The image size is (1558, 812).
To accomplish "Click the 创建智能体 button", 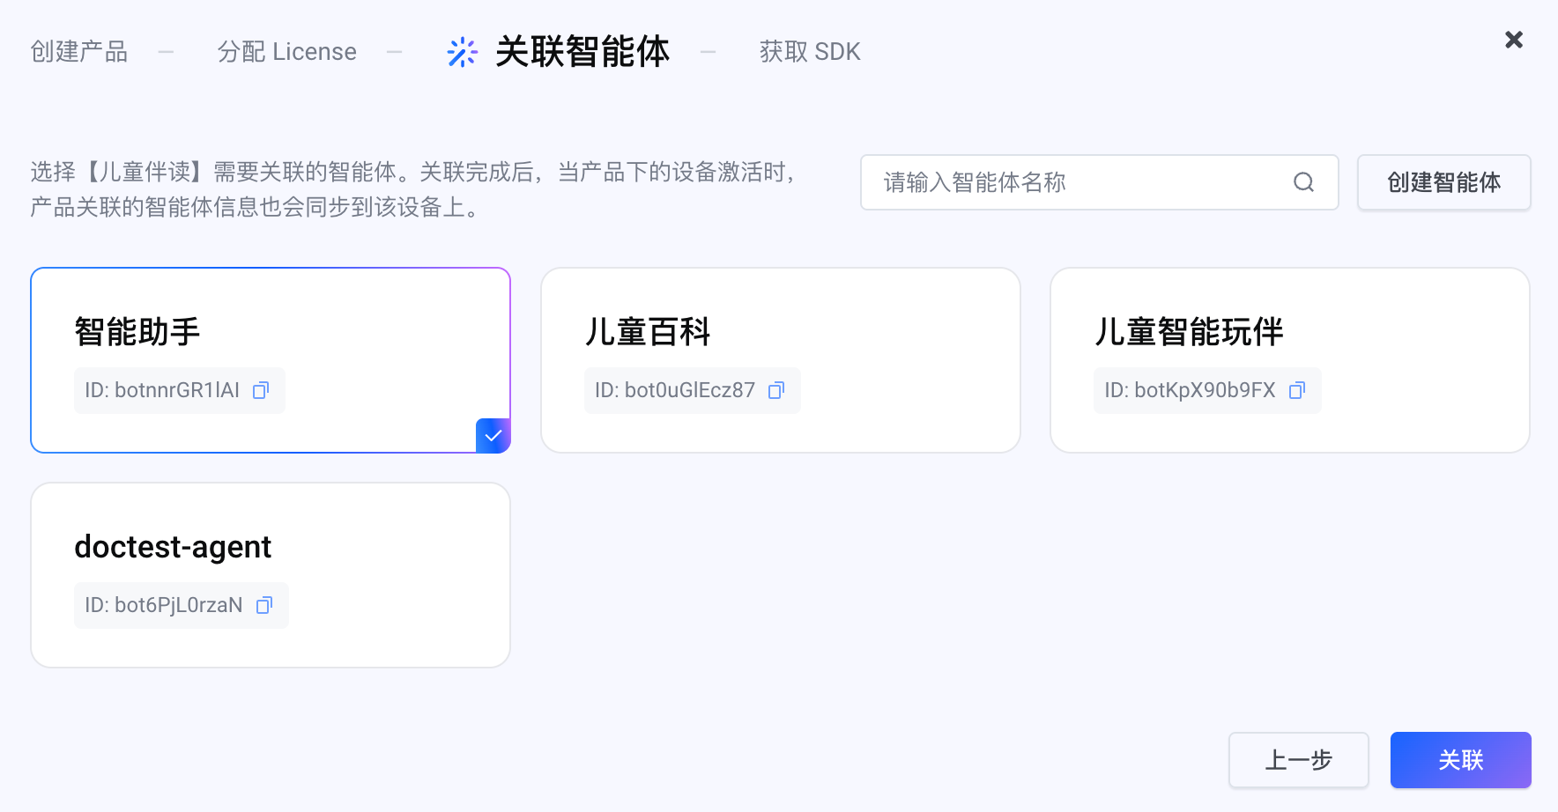I will pos(1443,182).
